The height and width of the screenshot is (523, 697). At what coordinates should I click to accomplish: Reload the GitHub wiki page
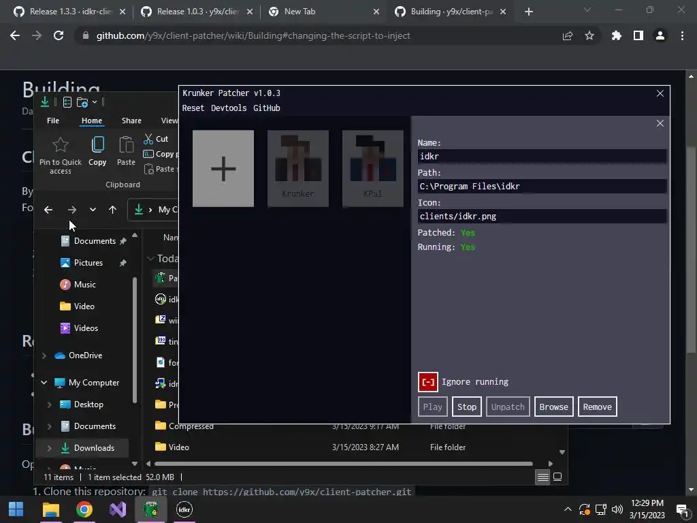59,35
